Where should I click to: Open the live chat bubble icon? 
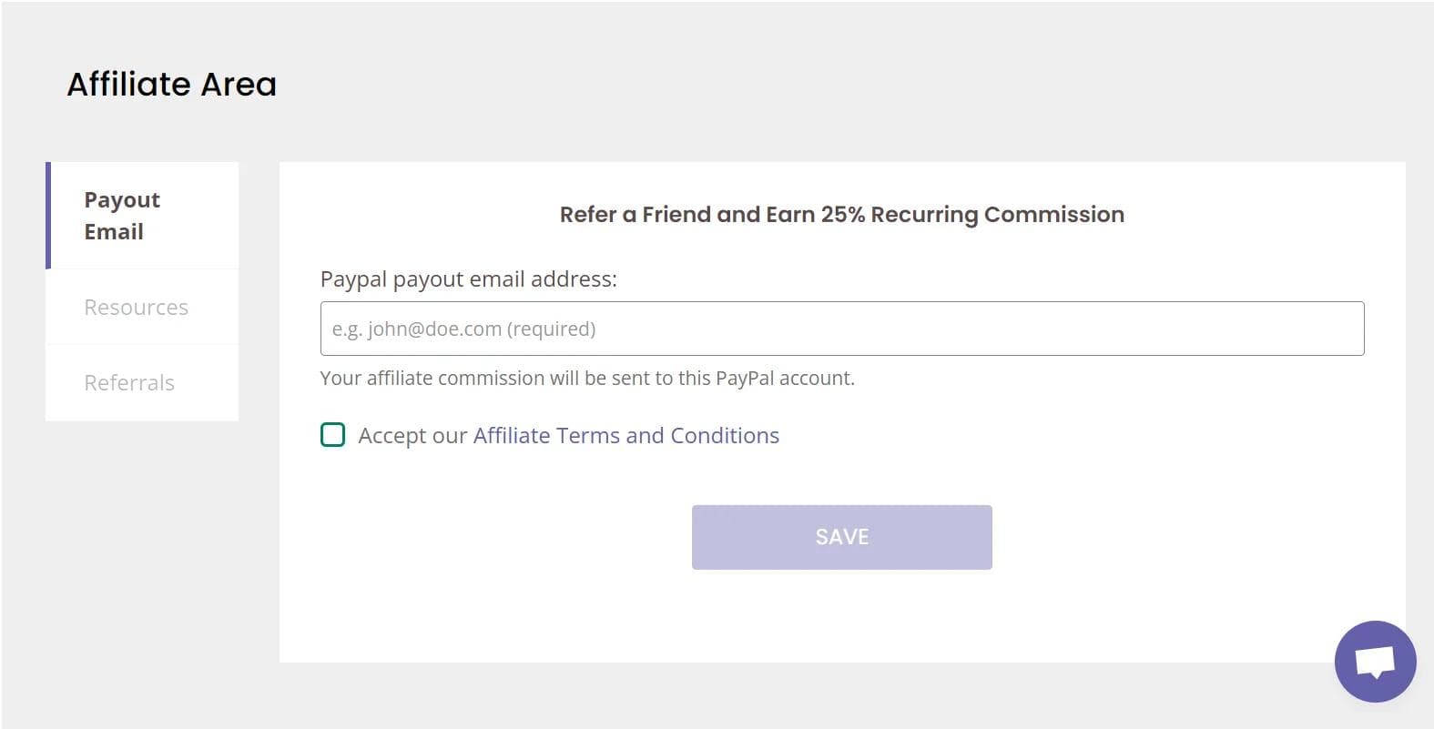click(x=1375, y=662)
